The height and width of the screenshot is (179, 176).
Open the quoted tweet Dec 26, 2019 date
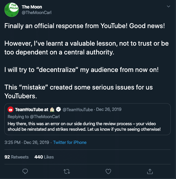[x=109, y=110]
